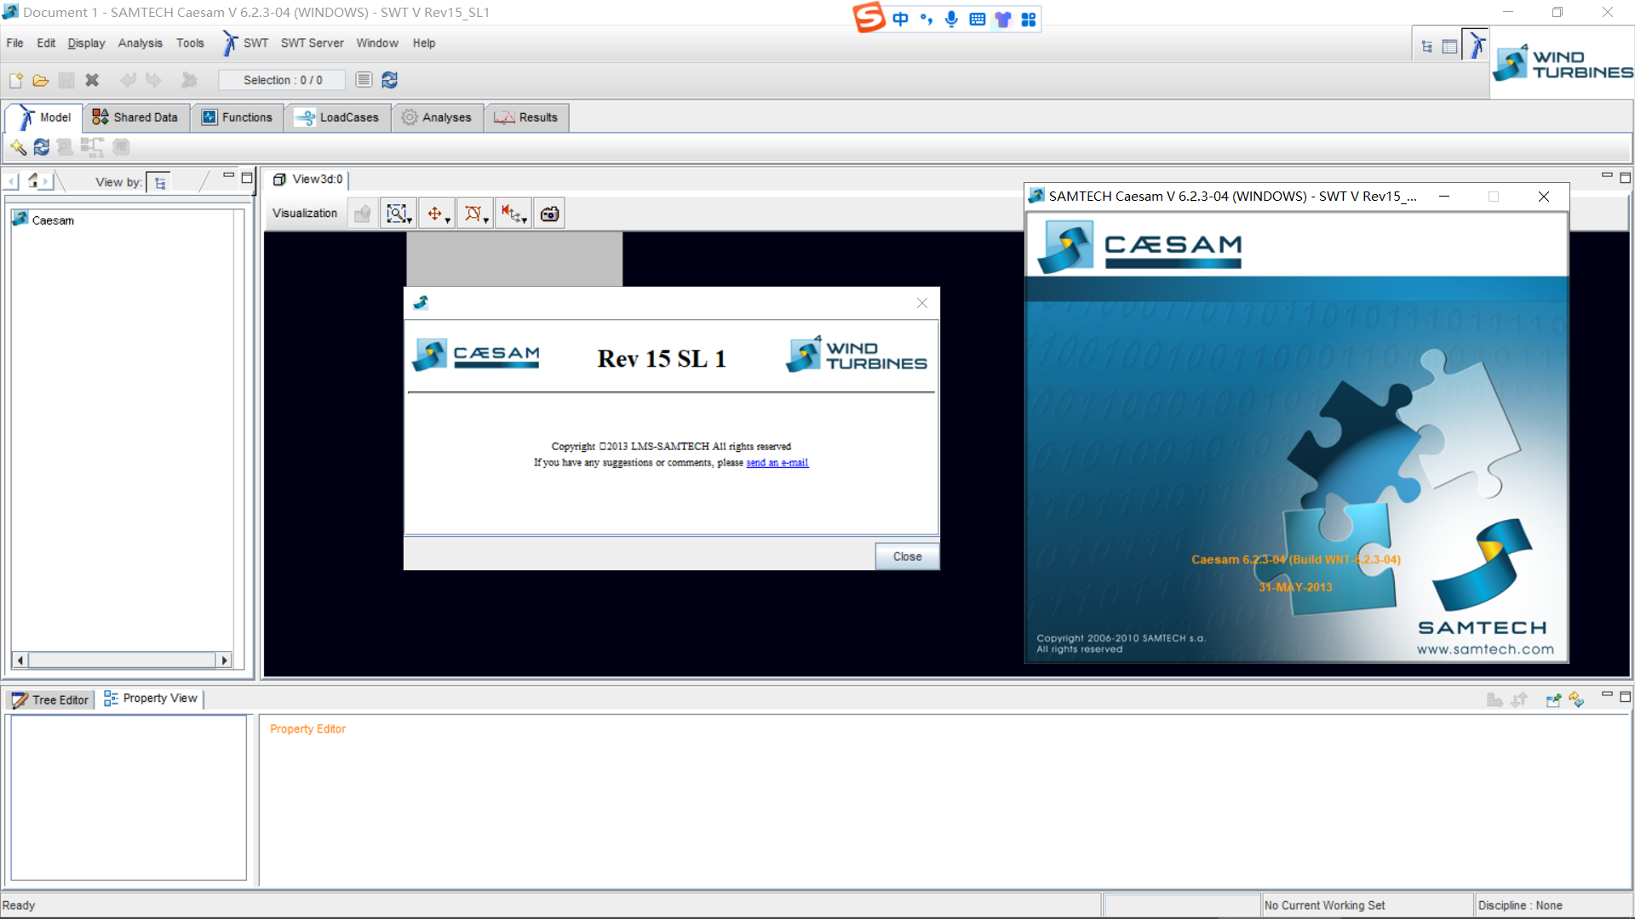Select the tree perspective icon in top-right

[1427, 47]
